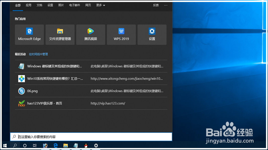Open Settings gear on the taskbar
The width and height of the screenshot is (268, 150).
pyautogui.click(x=96, y=145)
